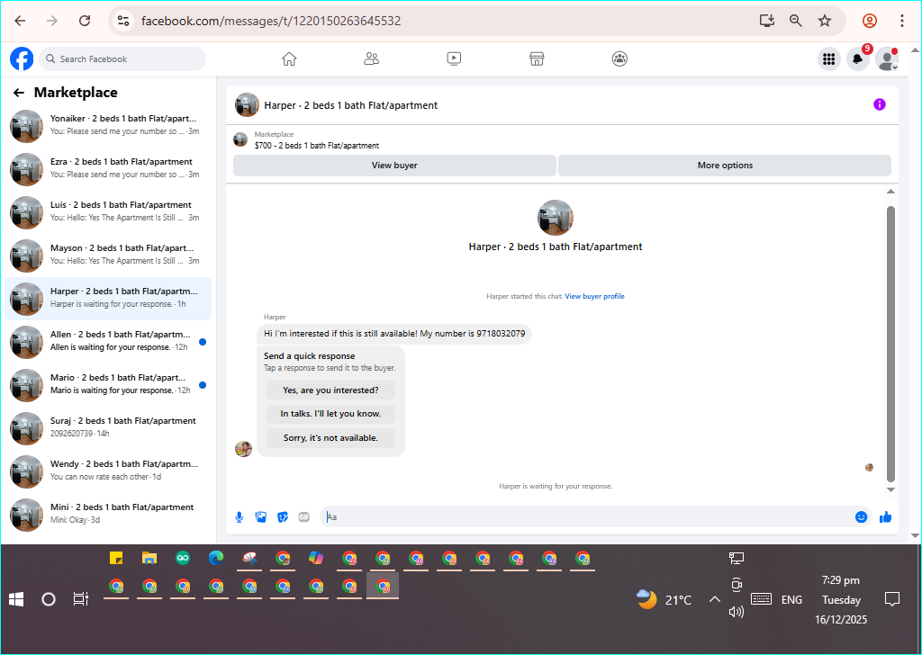Click chat scrollbar down arrow

tap(890, 489)
